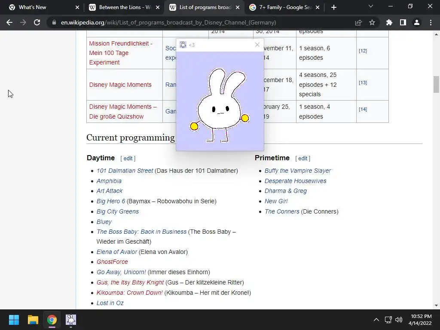The width and height of the screenshot is (440, 330).
Task: Click the scrollbar down arrow
Action: tap(436, 306)
